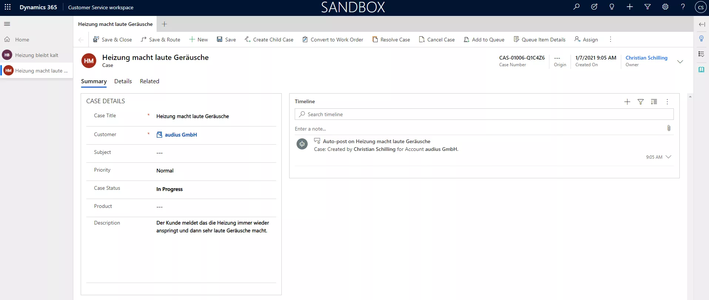This screenshot has height=300, width=709.
Task: Collapse the right productivity pane
Action: [x=702, y=24]
